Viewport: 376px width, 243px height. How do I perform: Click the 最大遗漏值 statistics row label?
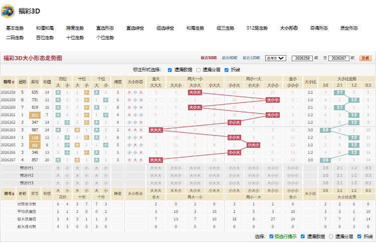[x=27, y=219]
